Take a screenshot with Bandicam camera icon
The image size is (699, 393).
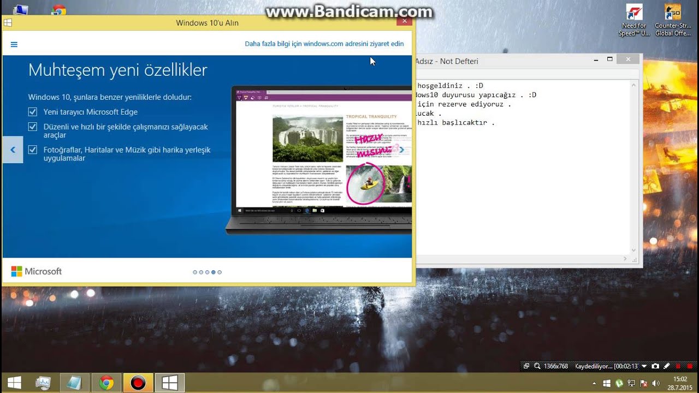[x=655, y=366]
